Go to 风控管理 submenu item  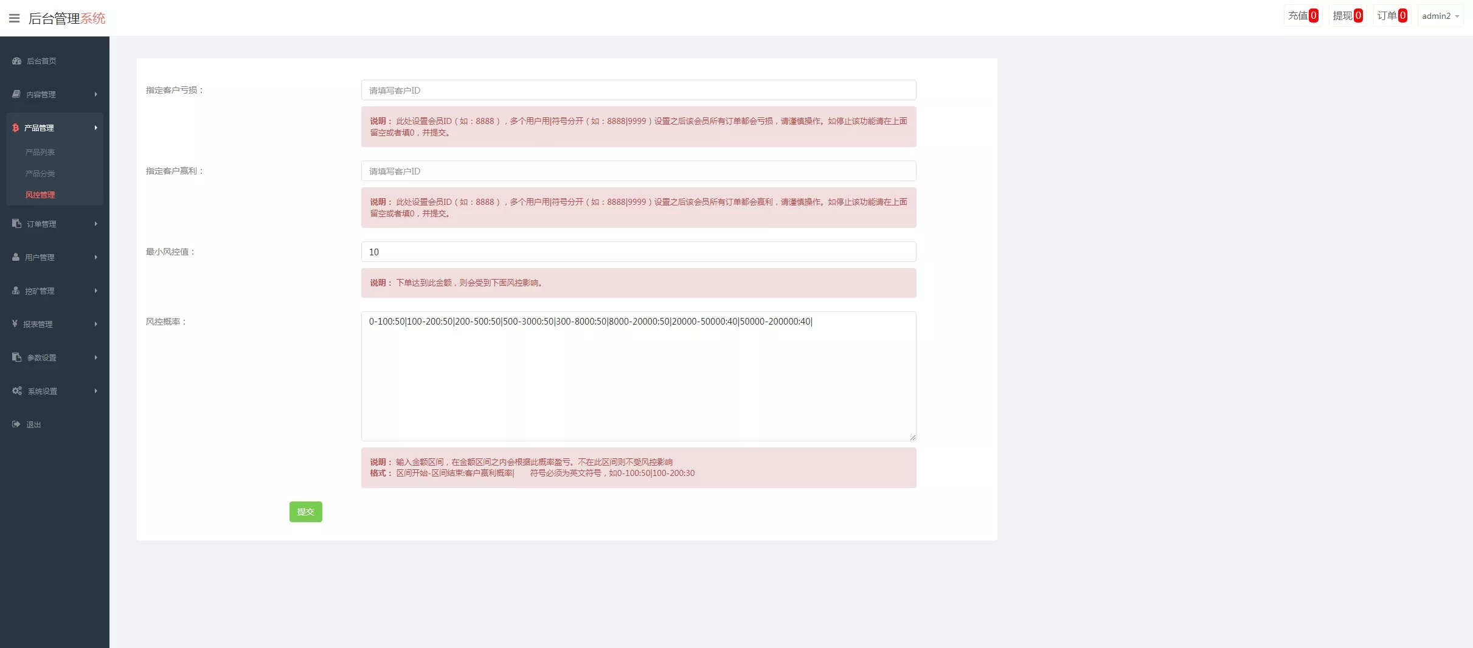pos(40,195)
